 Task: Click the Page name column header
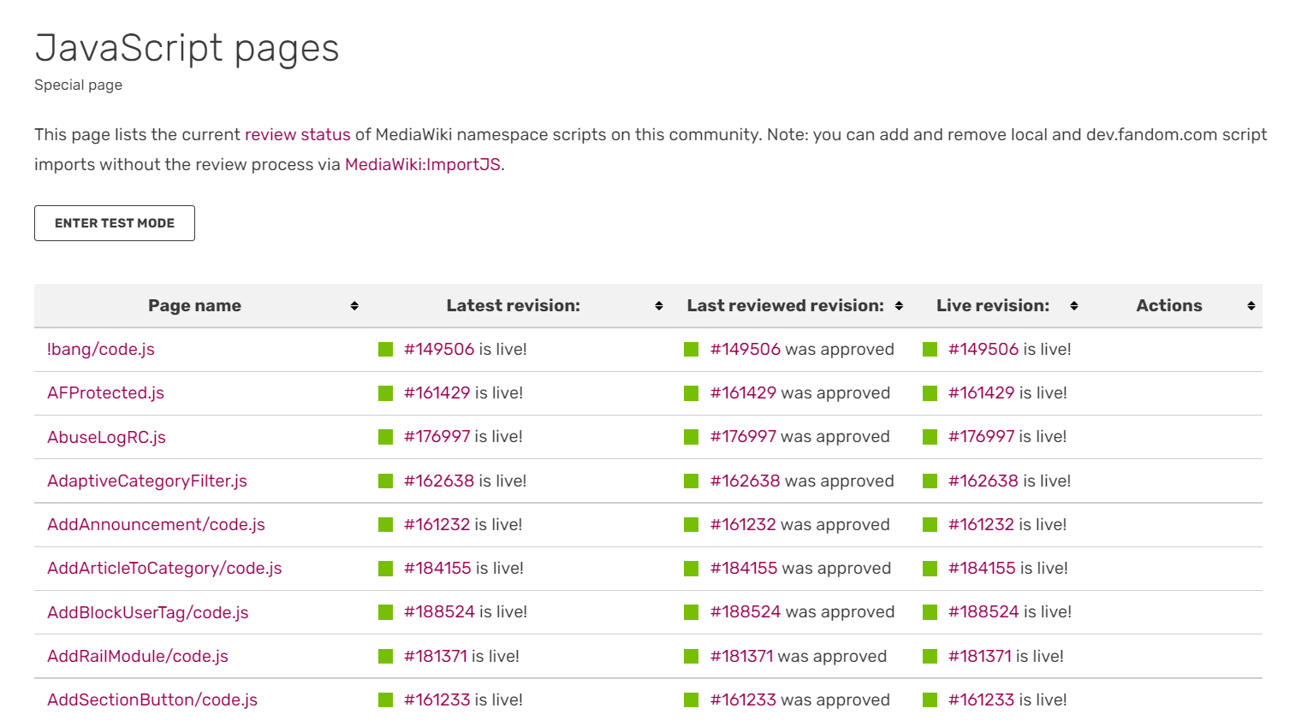click(194, 306)
